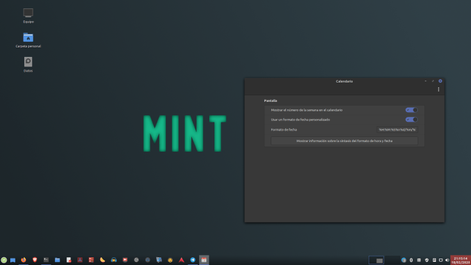This screenshot has width=471, height=265.
Task: Close the Calendario settings window
Action: (440, 81)
